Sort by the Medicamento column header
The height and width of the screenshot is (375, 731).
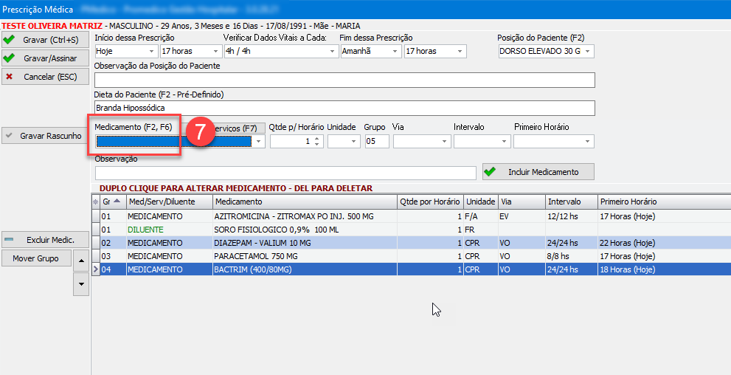click(x=304, y=202)
